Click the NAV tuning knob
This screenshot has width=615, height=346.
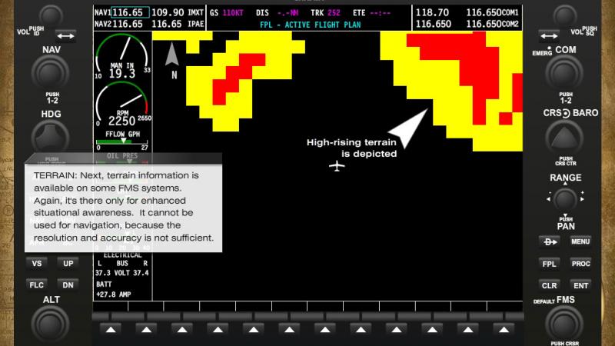(50, 73)
